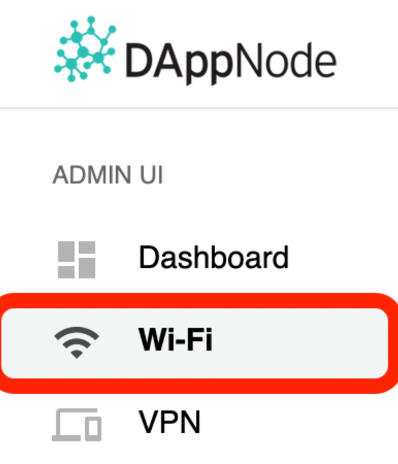Open VPN via the devices icon

coord(76,425)
